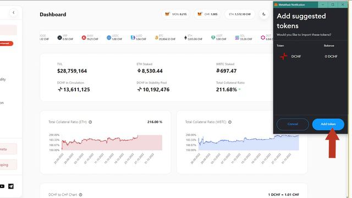This screenshot has width=352, height=198.
Task: Click the DOT ticker icon
Action: (x=263, y=37)
